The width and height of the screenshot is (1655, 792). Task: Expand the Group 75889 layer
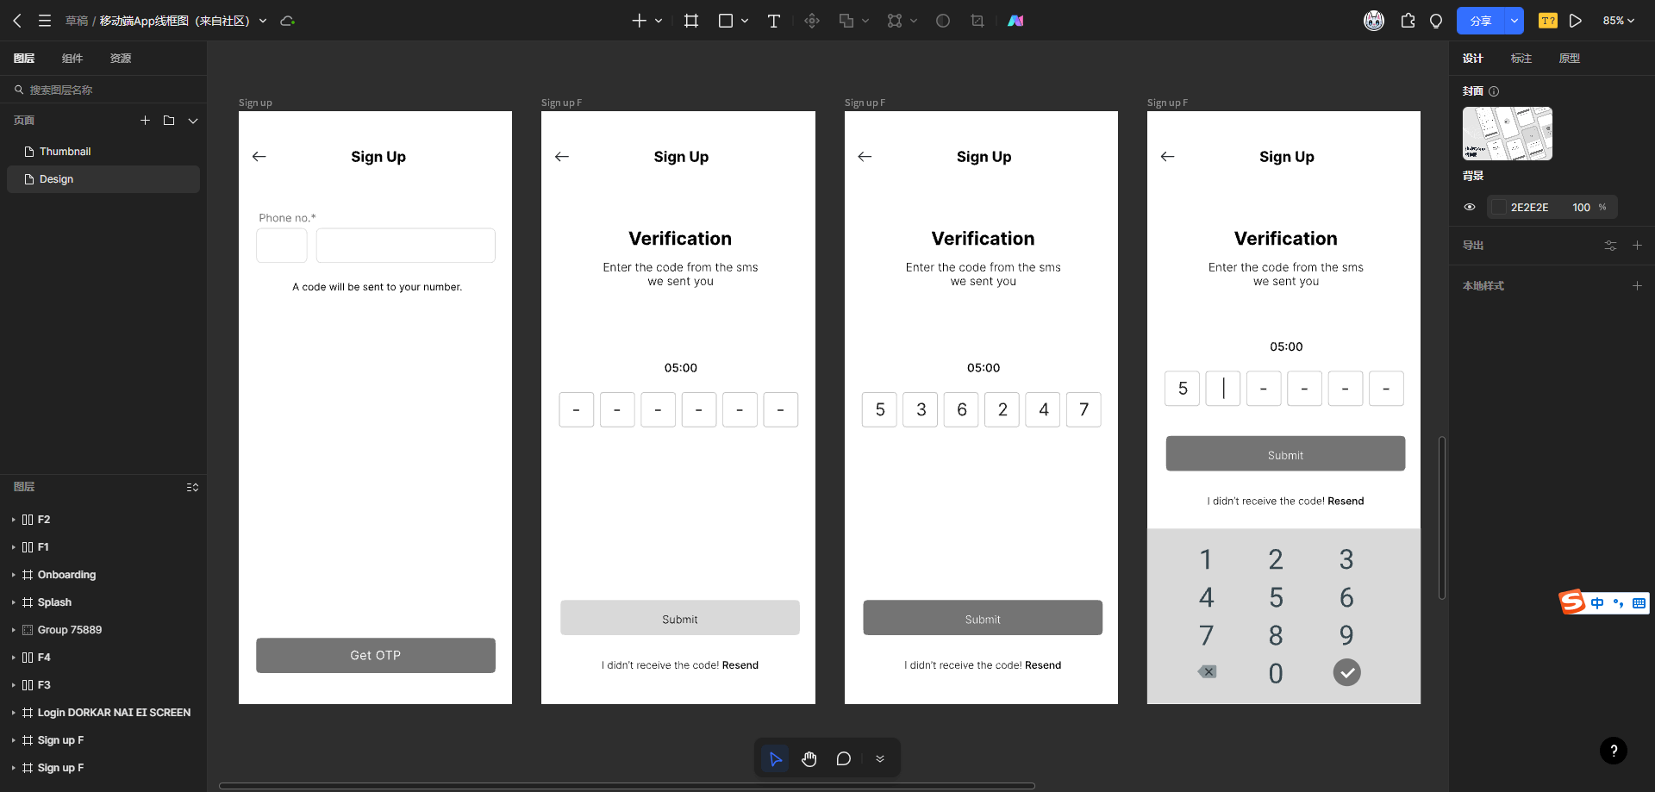(x=13, y=630)
